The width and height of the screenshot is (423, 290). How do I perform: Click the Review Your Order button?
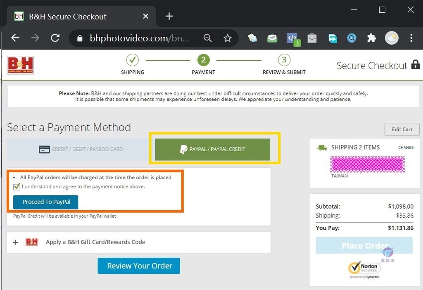click(139, 266)
